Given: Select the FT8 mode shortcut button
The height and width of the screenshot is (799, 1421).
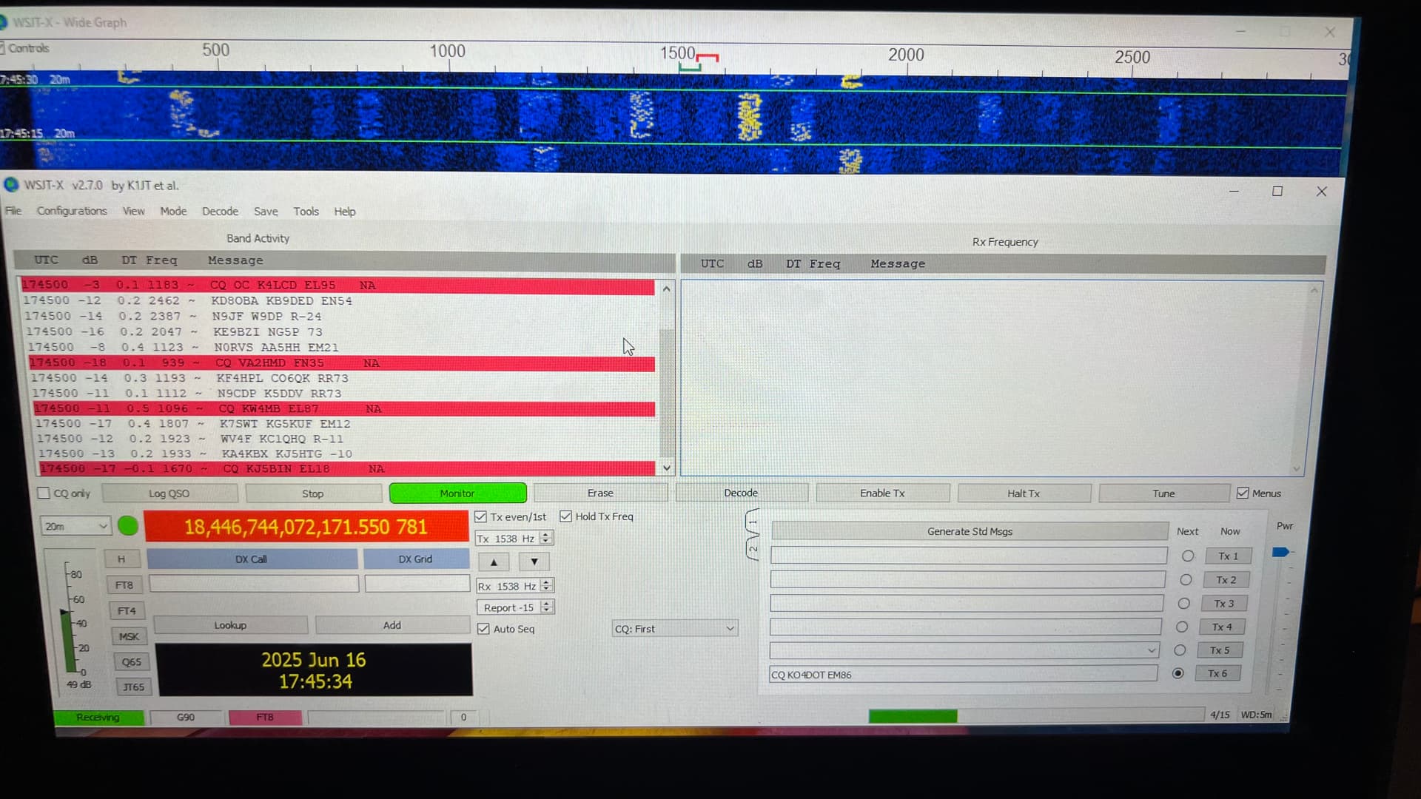Looking at the screenshot, I should pos(124,585).
